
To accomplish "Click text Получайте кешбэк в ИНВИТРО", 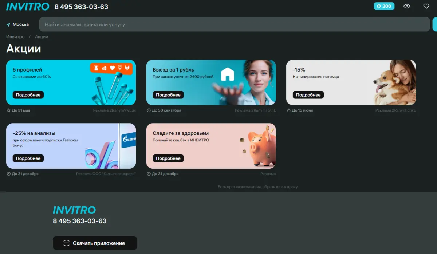I will [181, 140].
